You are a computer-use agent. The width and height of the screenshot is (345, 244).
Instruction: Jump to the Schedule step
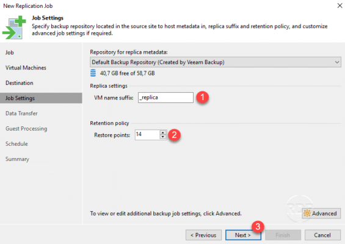pos(16,144)
